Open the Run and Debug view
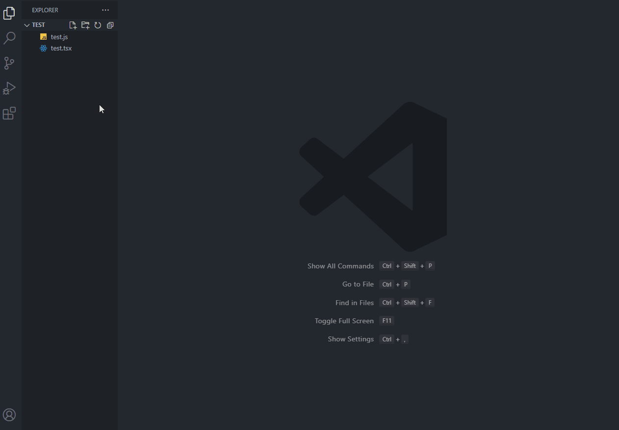Image resolution: width=619 pixels, height=430 pixels. coord(9,88)
